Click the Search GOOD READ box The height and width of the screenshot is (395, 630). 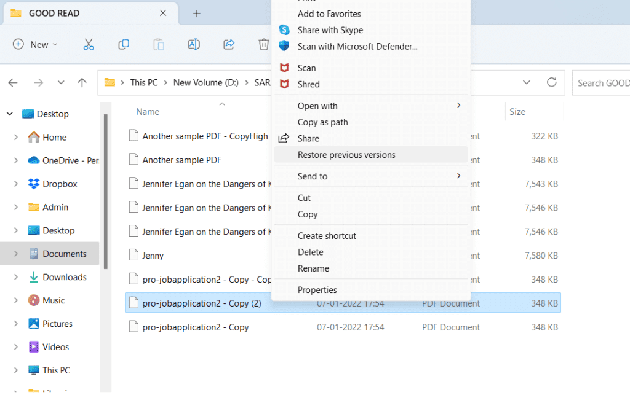coord(601,83)
